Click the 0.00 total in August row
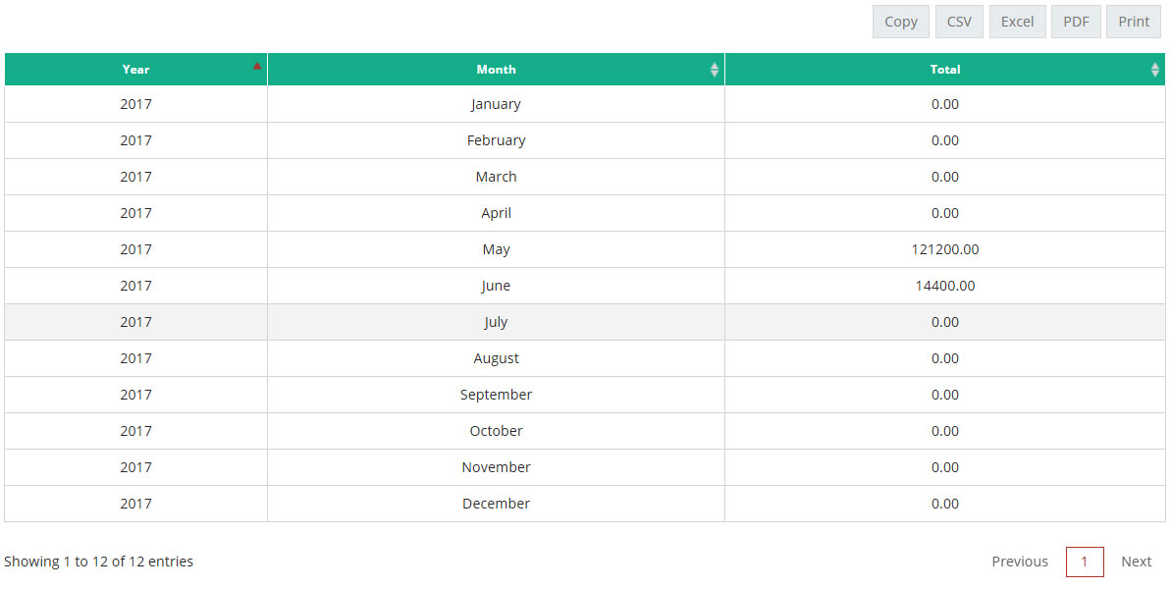 [944, 358]
